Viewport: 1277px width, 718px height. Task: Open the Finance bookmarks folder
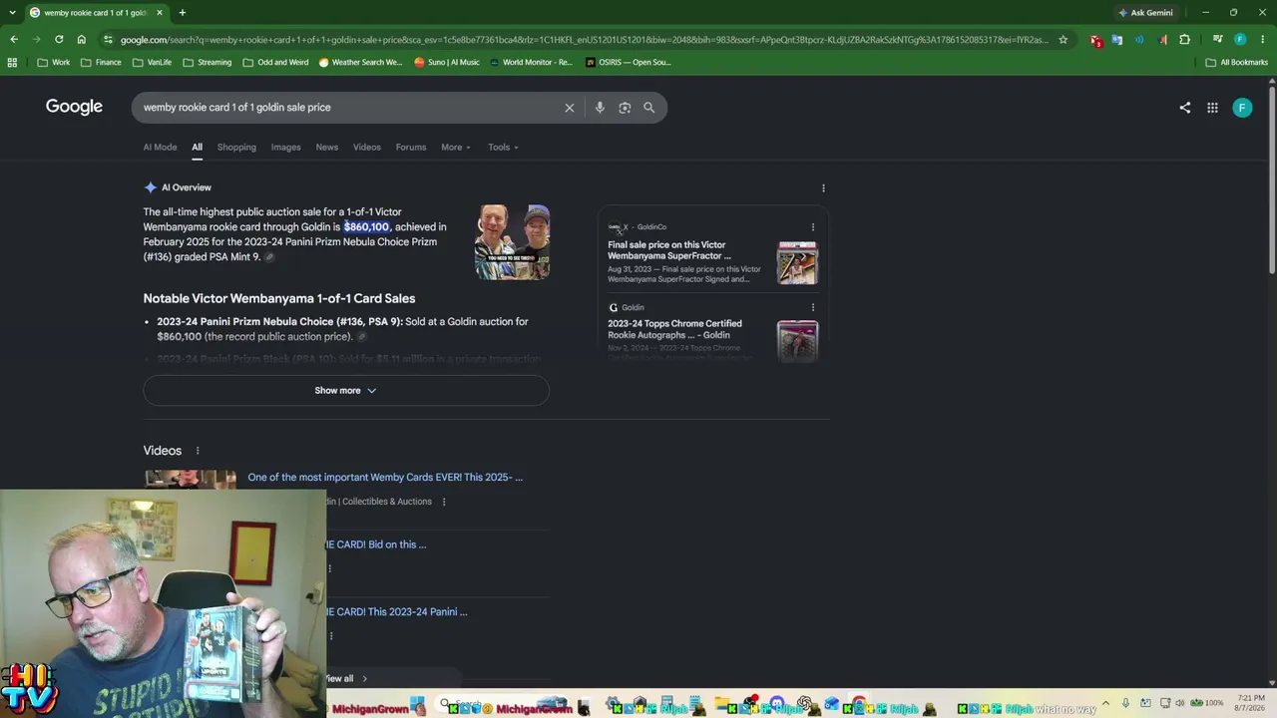(101, 62)
